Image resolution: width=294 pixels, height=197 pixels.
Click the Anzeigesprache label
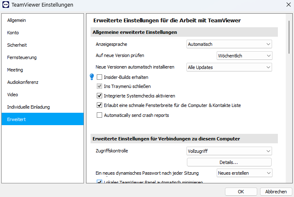point(111,44)
